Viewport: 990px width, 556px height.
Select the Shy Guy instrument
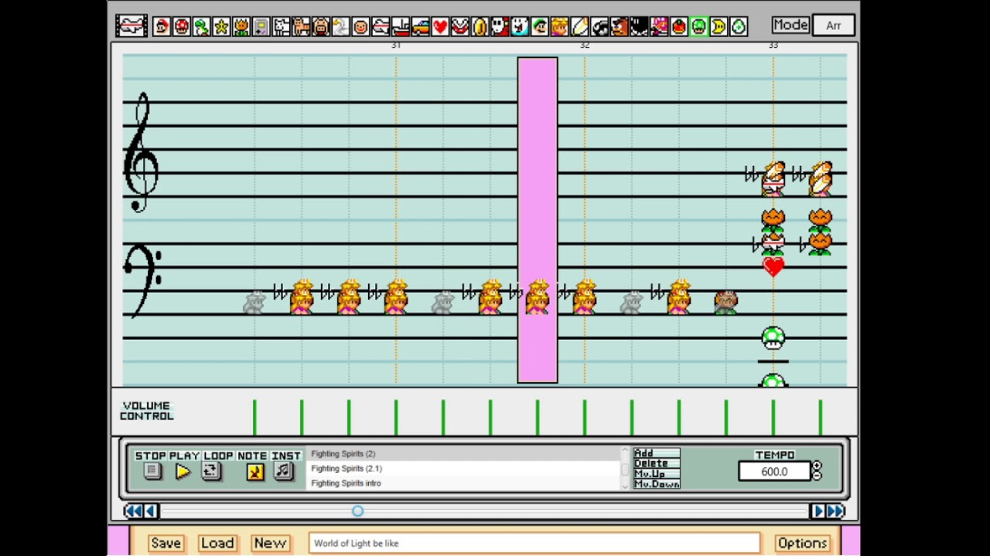click(x=500, y=27)
